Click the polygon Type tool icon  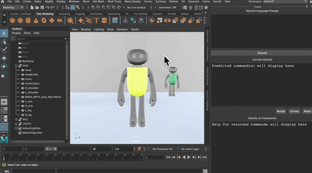(x=96, y=21)
